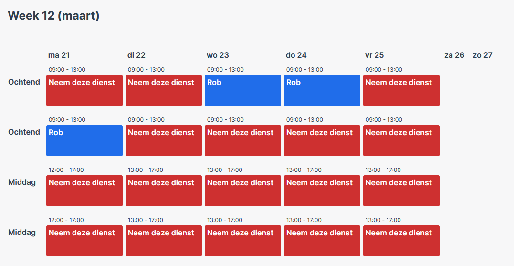Take Friday's first Middag shift

coord(401,191)
